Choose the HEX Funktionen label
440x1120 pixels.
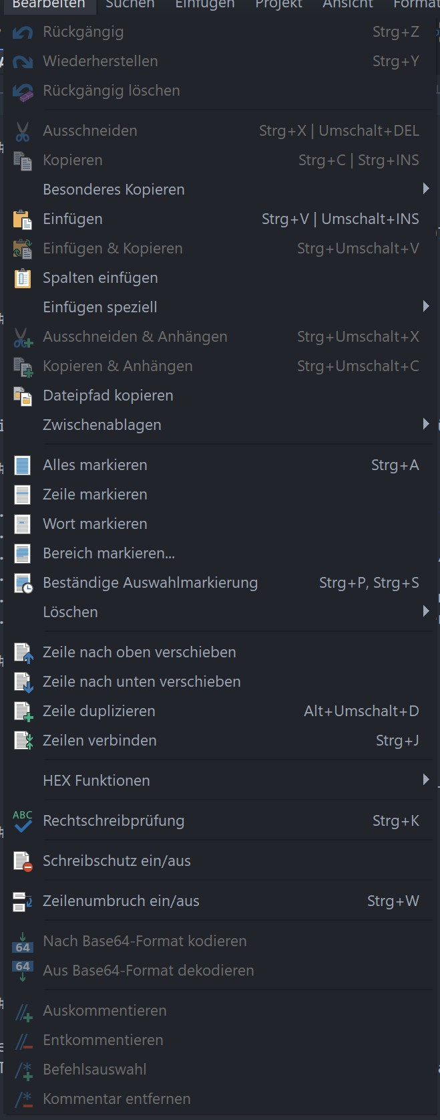pyautogui.click(x=97, y=781)
